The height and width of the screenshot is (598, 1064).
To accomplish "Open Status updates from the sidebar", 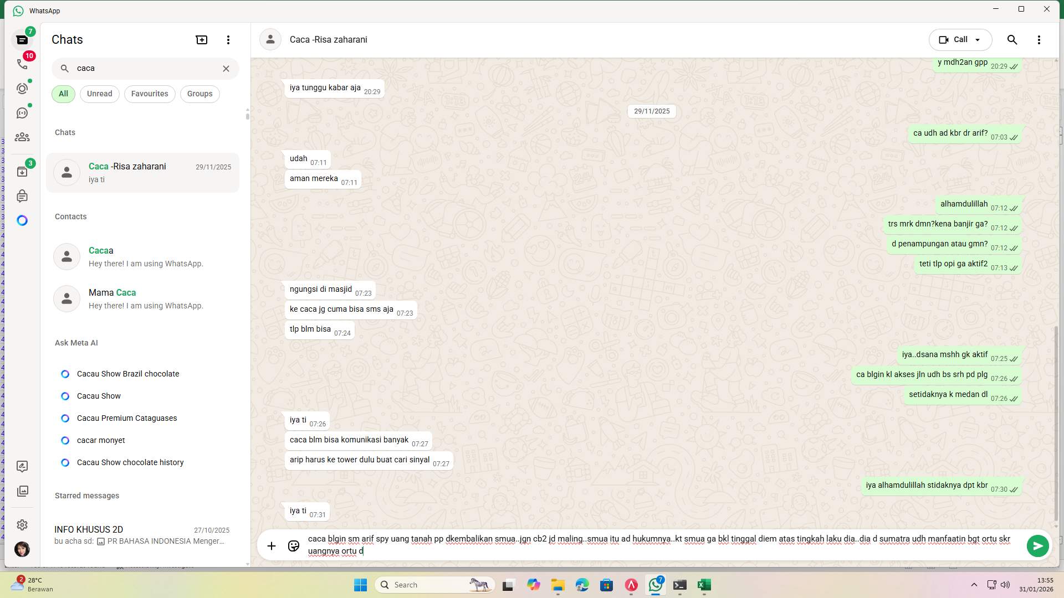I will (x=22, y=88).
